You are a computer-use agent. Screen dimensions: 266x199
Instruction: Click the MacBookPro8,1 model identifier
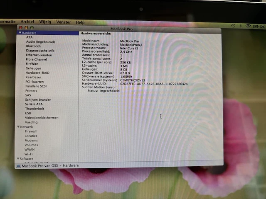point(131,45)
